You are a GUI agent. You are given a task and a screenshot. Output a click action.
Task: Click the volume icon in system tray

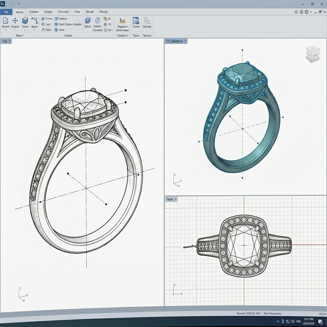293,321
